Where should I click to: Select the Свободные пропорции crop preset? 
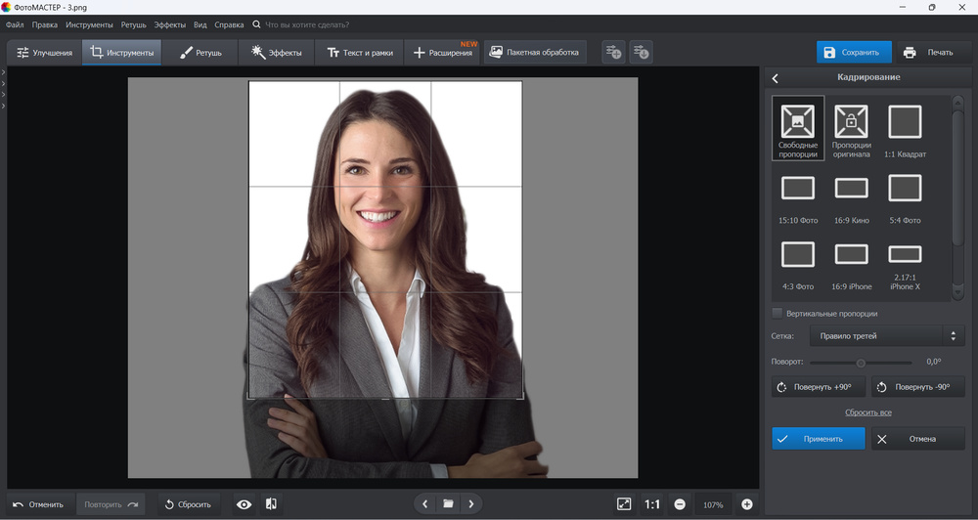(x=798, y=128)
